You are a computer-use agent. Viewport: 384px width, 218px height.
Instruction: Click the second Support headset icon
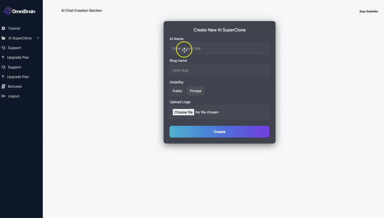tap(3, 67)
